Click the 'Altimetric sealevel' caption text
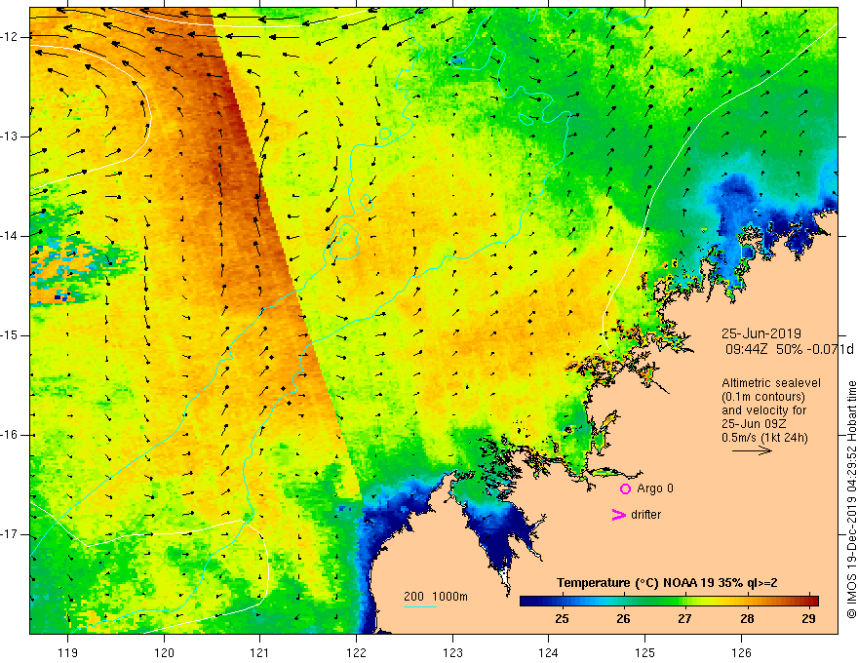Image resolution: width=858 pixels, height=663 pixels. point(771,383)
